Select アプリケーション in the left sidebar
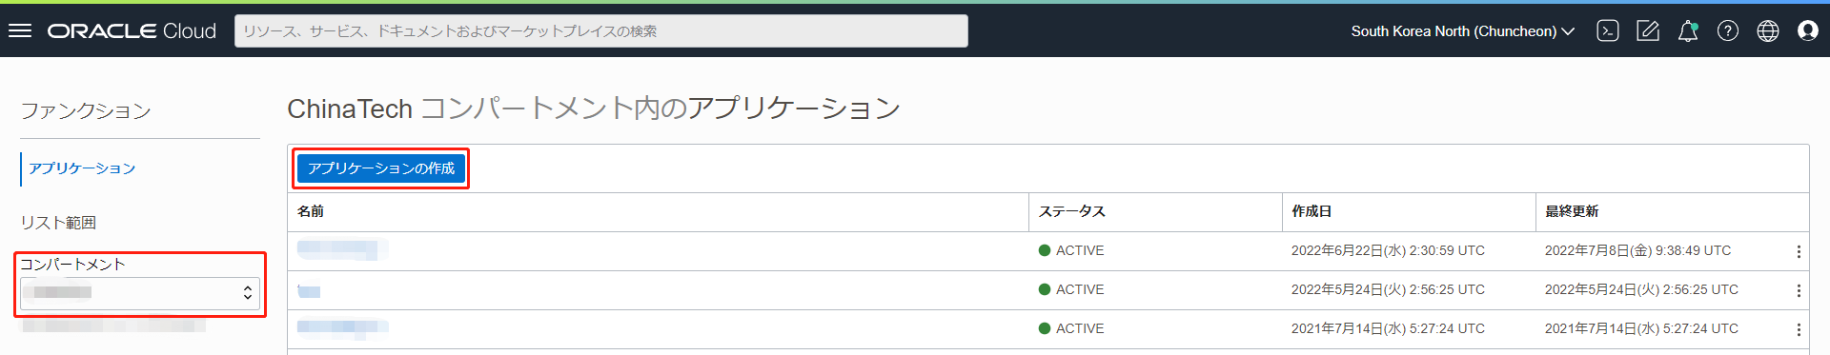 pyautogui.click(x=82, y=168)
